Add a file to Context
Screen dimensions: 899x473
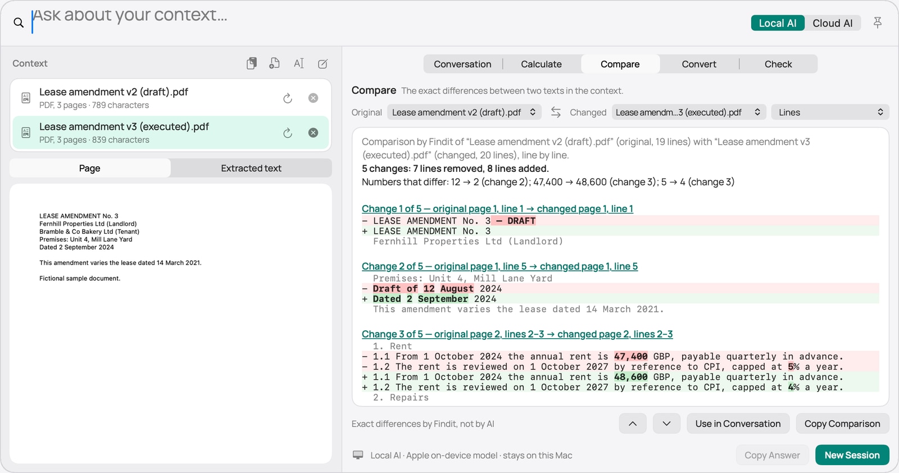[x=274, y=63]
